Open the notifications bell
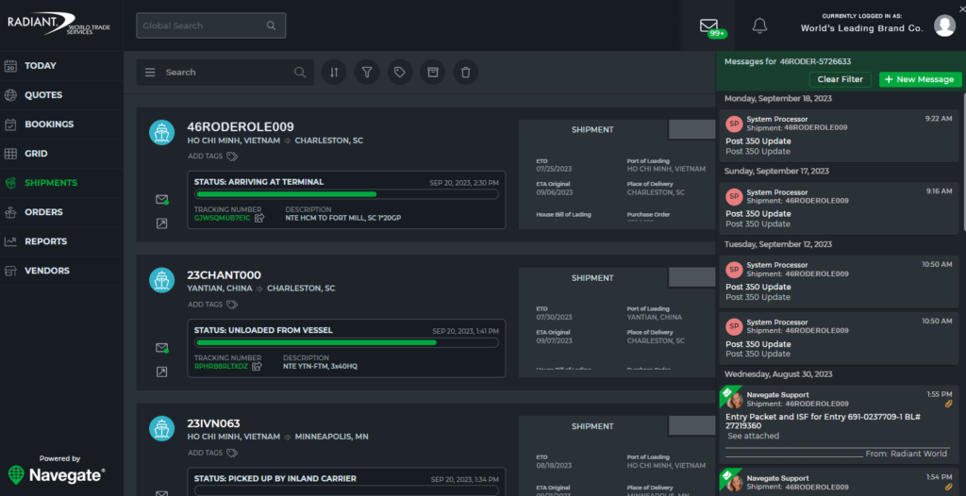Viewport: 966px width, 496px height. point(759,25)
